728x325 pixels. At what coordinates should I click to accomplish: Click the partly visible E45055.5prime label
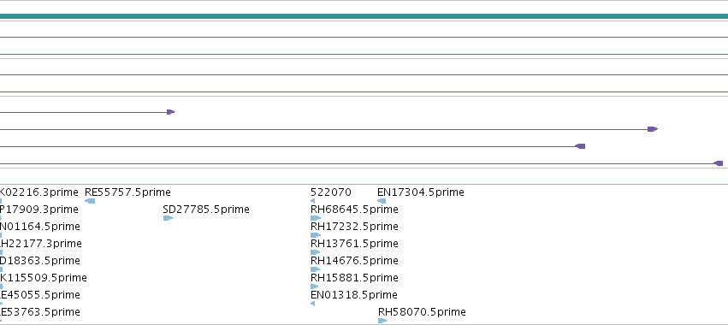coord(40,295)
